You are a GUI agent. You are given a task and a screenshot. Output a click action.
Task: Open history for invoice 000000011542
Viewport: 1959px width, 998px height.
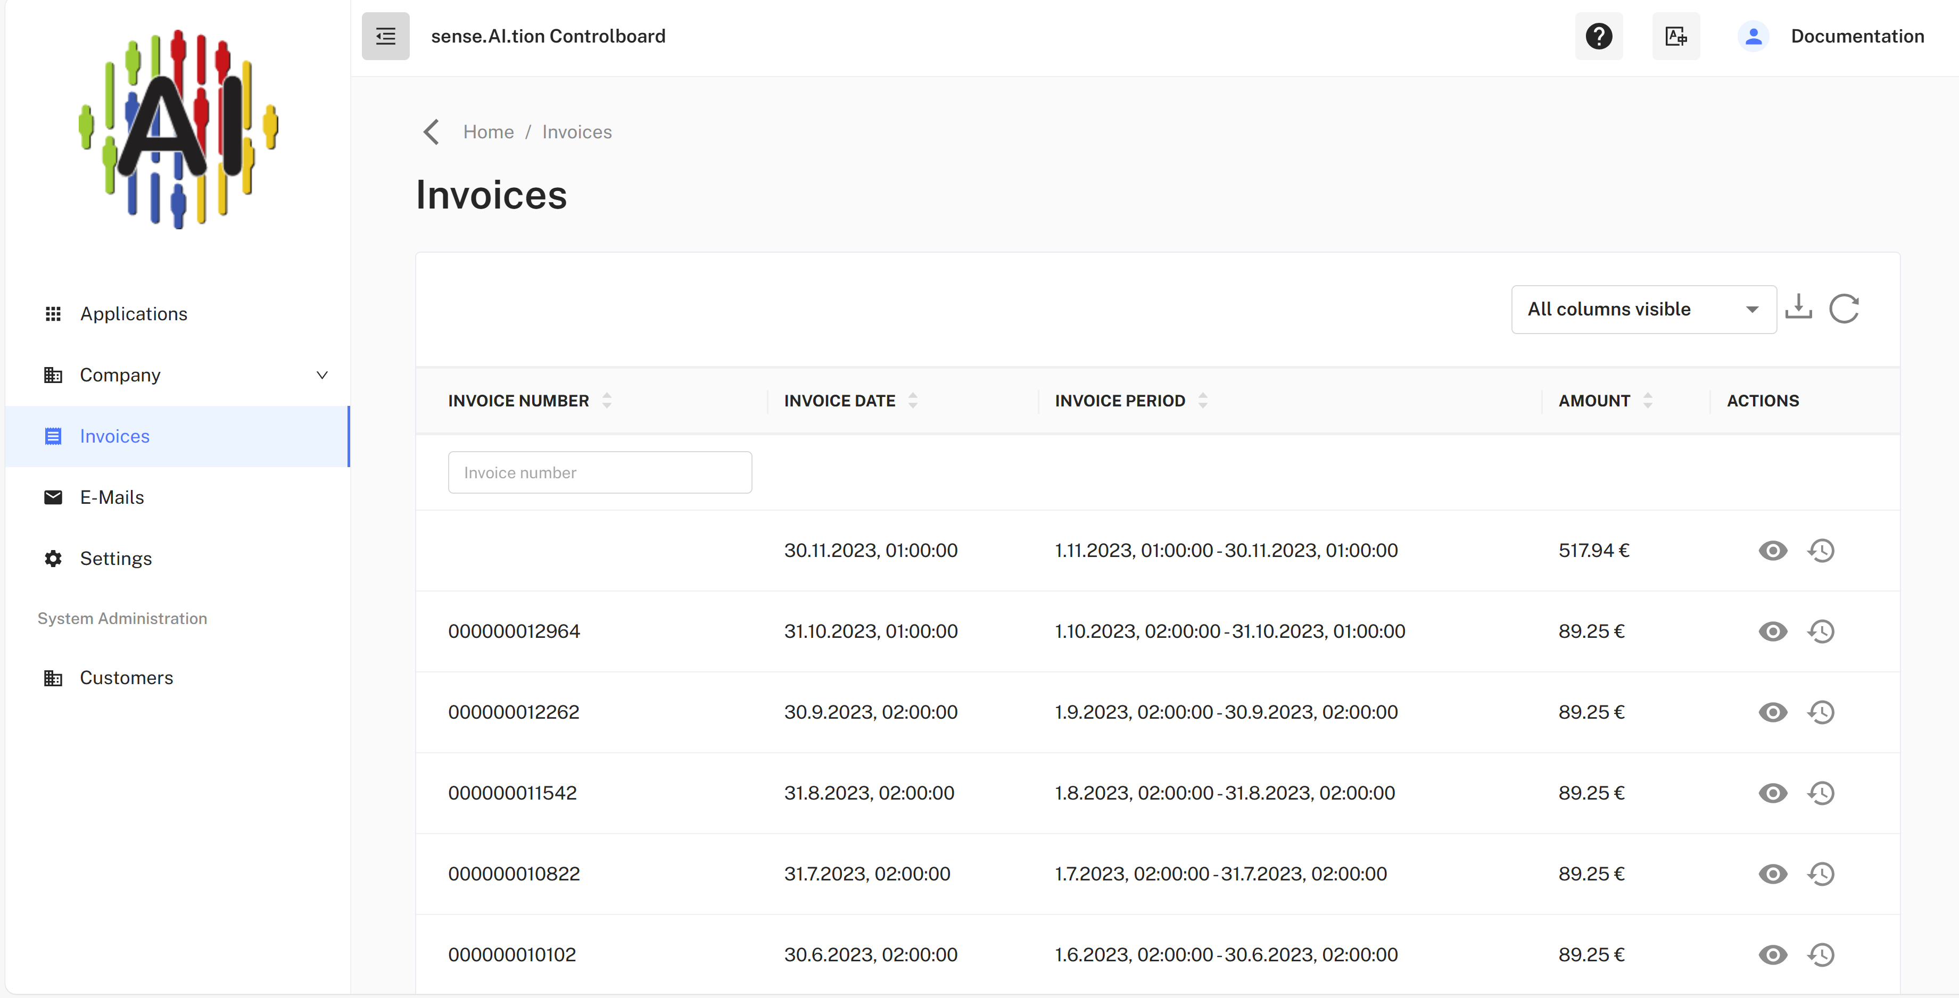coord(1821,793)
